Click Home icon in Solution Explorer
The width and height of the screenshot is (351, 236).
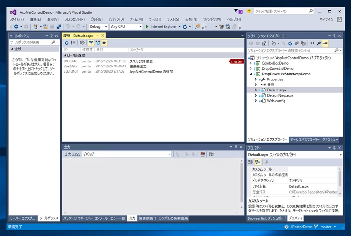pos(264,43)
